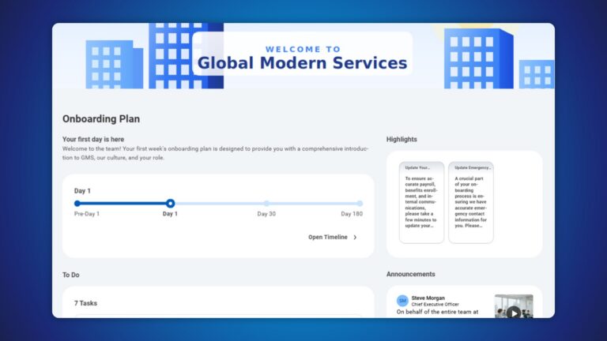Select the Pre-Day 1 timeline marker
This screenshot has height=341, width=607.
[77, 204]
